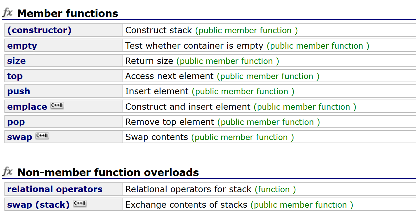The image size is (416, 220).
Task: Open the top member function link
Action: tap(15, 76)
